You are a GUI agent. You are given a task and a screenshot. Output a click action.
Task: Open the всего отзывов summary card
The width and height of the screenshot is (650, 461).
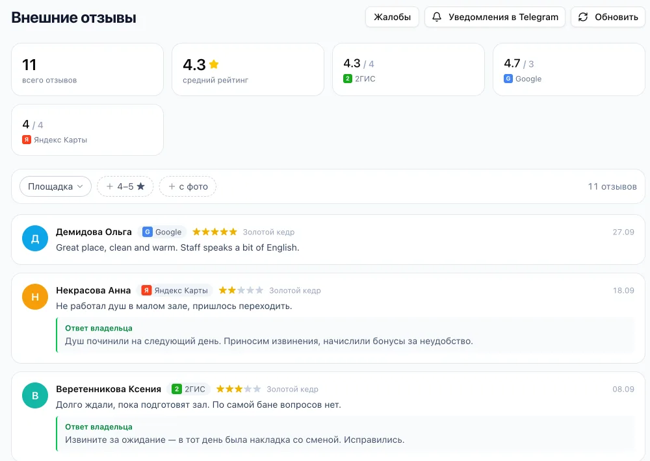click(88, 69)
